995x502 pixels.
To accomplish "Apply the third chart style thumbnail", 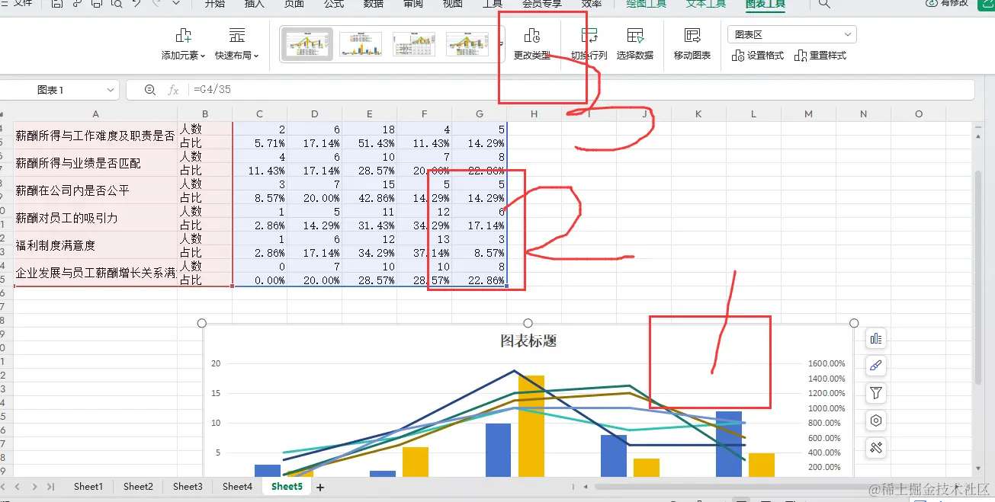I will pos(414,44).
